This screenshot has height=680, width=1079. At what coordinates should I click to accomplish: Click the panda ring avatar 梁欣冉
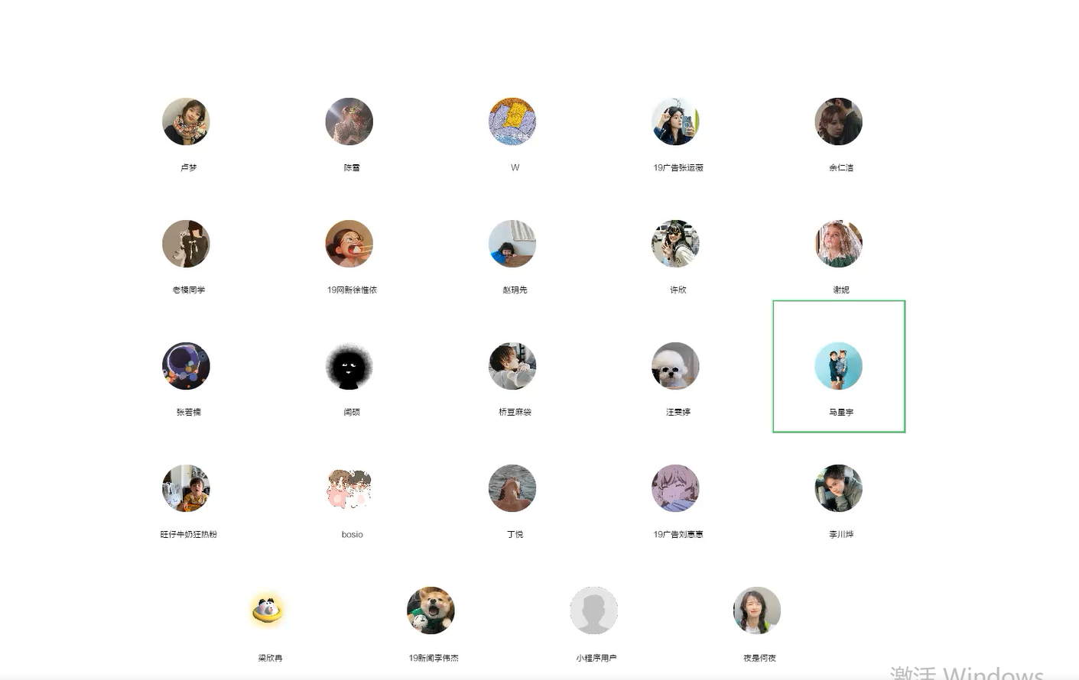[268, 610]
